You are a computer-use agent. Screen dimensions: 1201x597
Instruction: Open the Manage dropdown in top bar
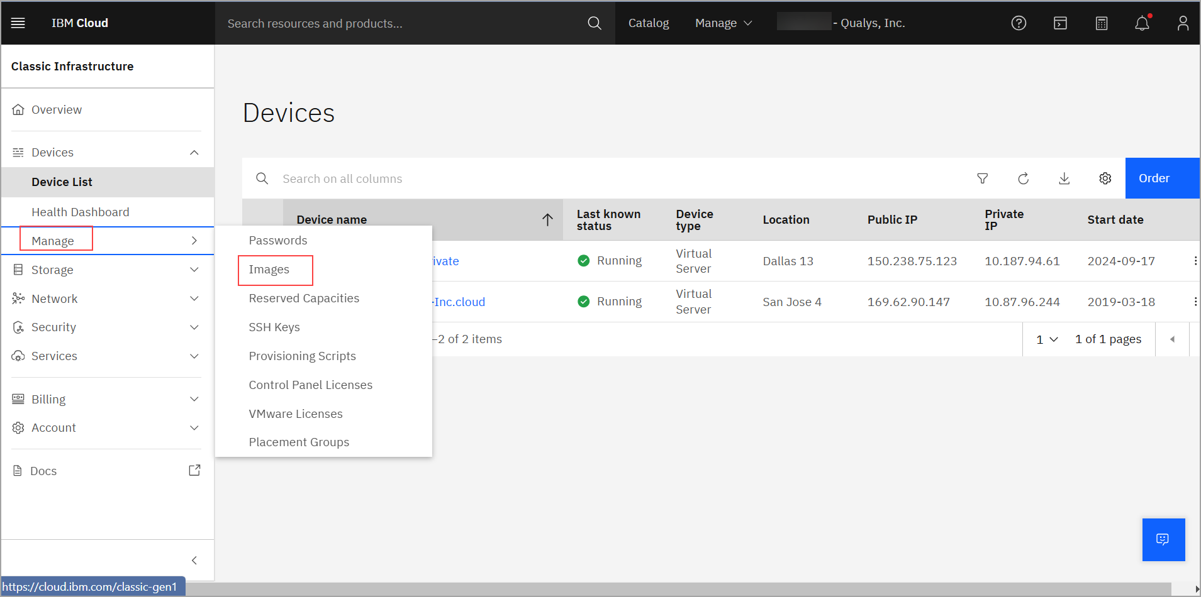click(723, 23)
